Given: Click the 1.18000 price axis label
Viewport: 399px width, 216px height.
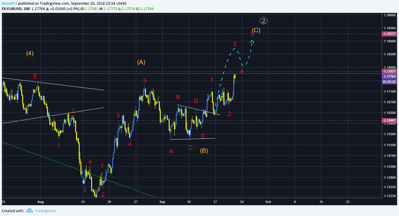Looking at the screenshot, I should click(x=390, y=67).
